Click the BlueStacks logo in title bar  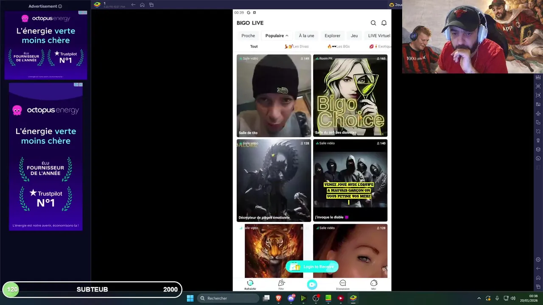(97, 4)
